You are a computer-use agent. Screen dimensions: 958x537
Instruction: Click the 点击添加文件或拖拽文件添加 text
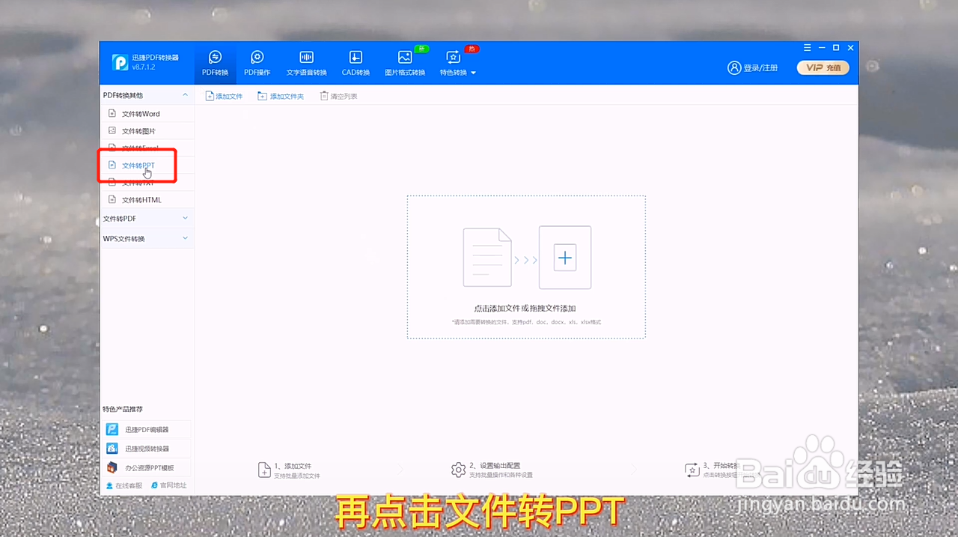click(x=525, y=308)
